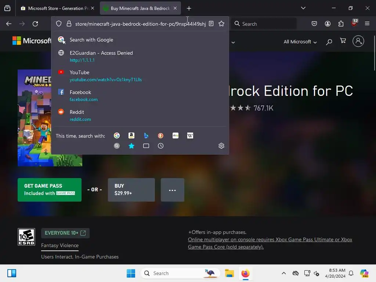Search history via the clock icon

point(161,146)
